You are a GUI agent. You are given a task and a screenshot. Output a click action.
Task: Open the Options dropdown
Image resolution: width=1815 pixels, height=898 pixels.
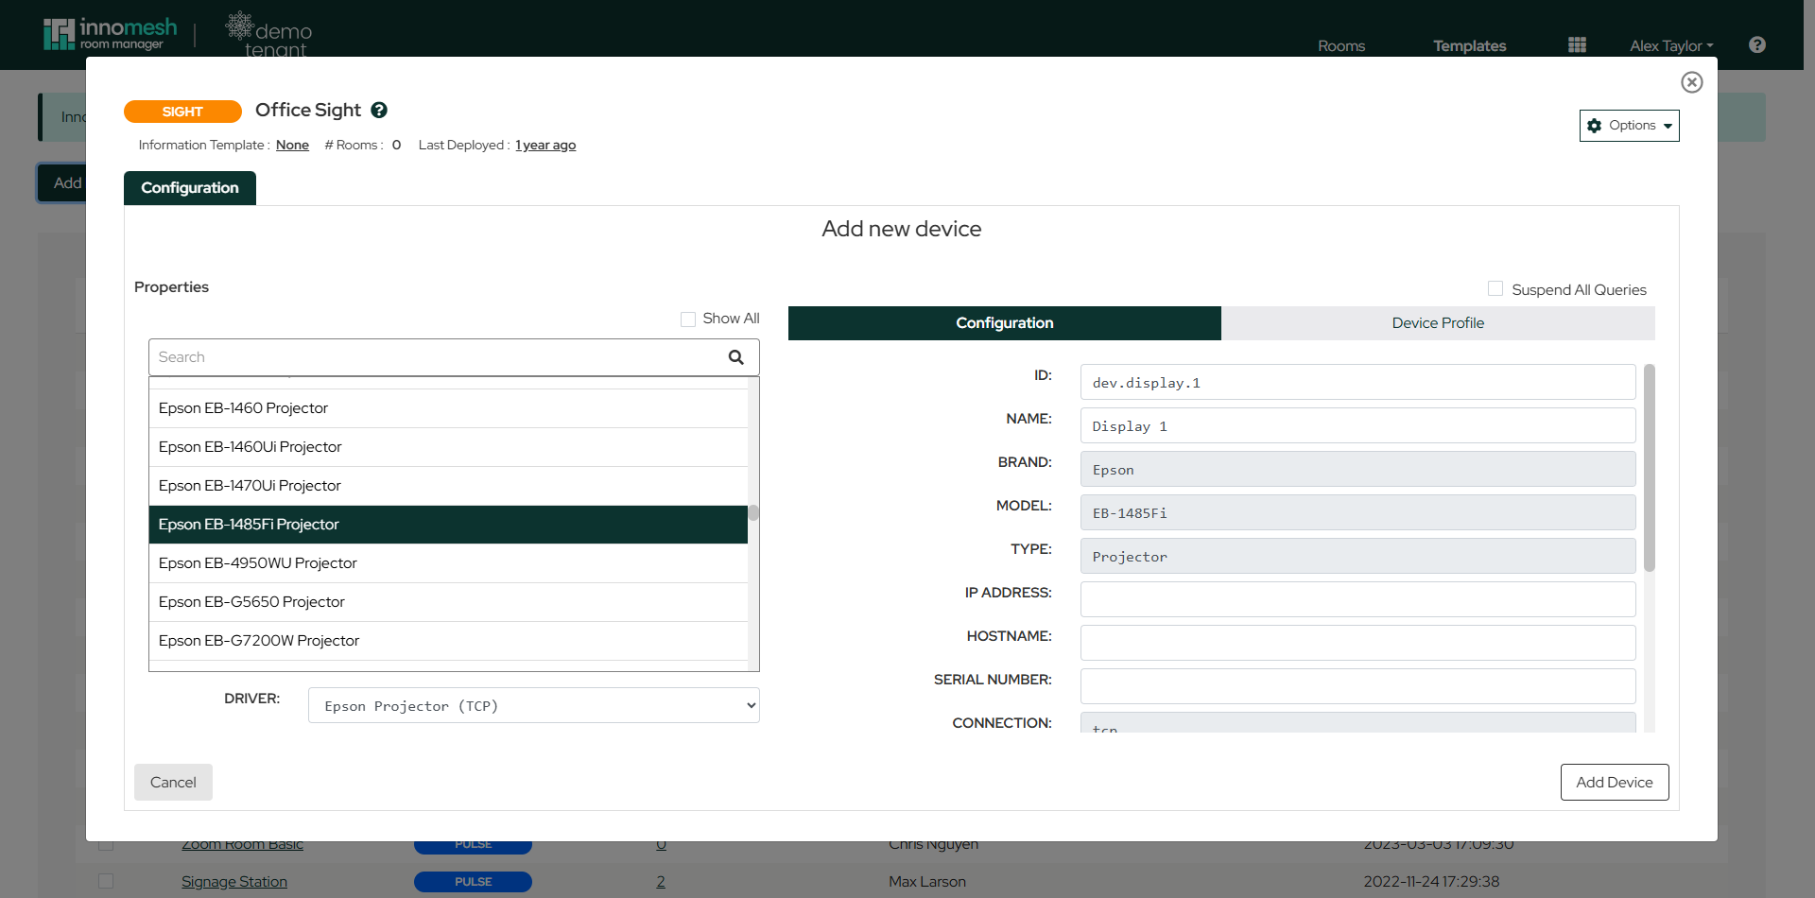[1629, 126]
